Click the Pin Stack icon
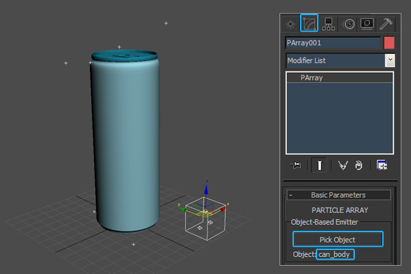This screenshot has width=411, height=274. [296, 164]
